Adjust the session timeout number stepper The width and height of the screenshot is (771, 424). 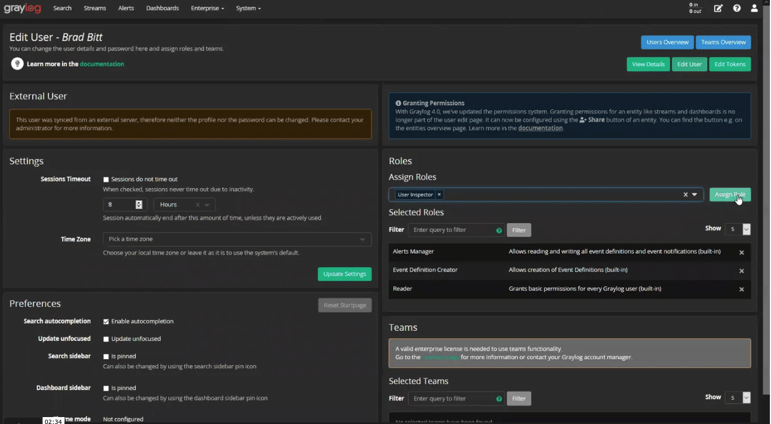tap(139, 205)
